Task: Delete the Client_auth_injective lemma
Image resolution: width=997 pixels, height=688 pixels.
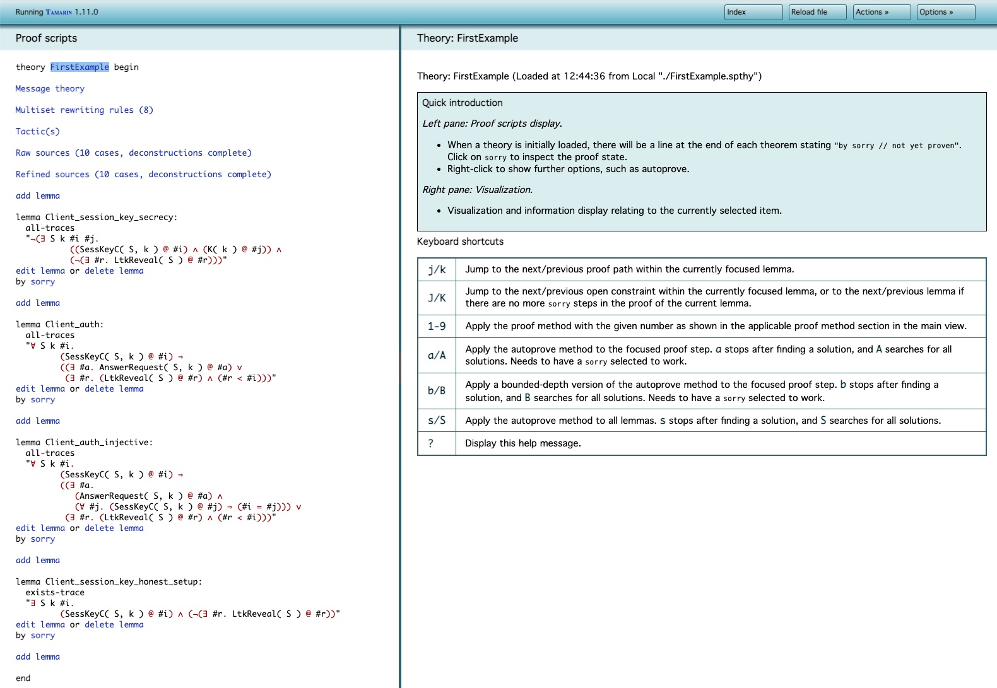Action: (x=114, y=528)
